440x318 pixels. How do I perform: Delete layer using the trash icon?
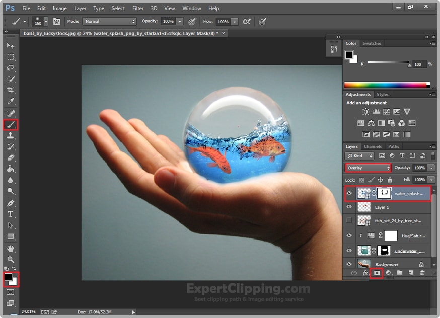pyautogui.click(x=422, y=273)
